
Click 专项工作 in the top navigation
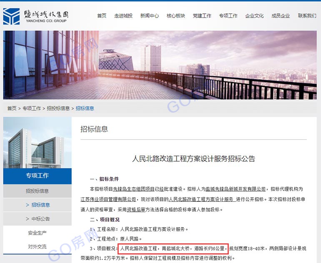point(228,16)
